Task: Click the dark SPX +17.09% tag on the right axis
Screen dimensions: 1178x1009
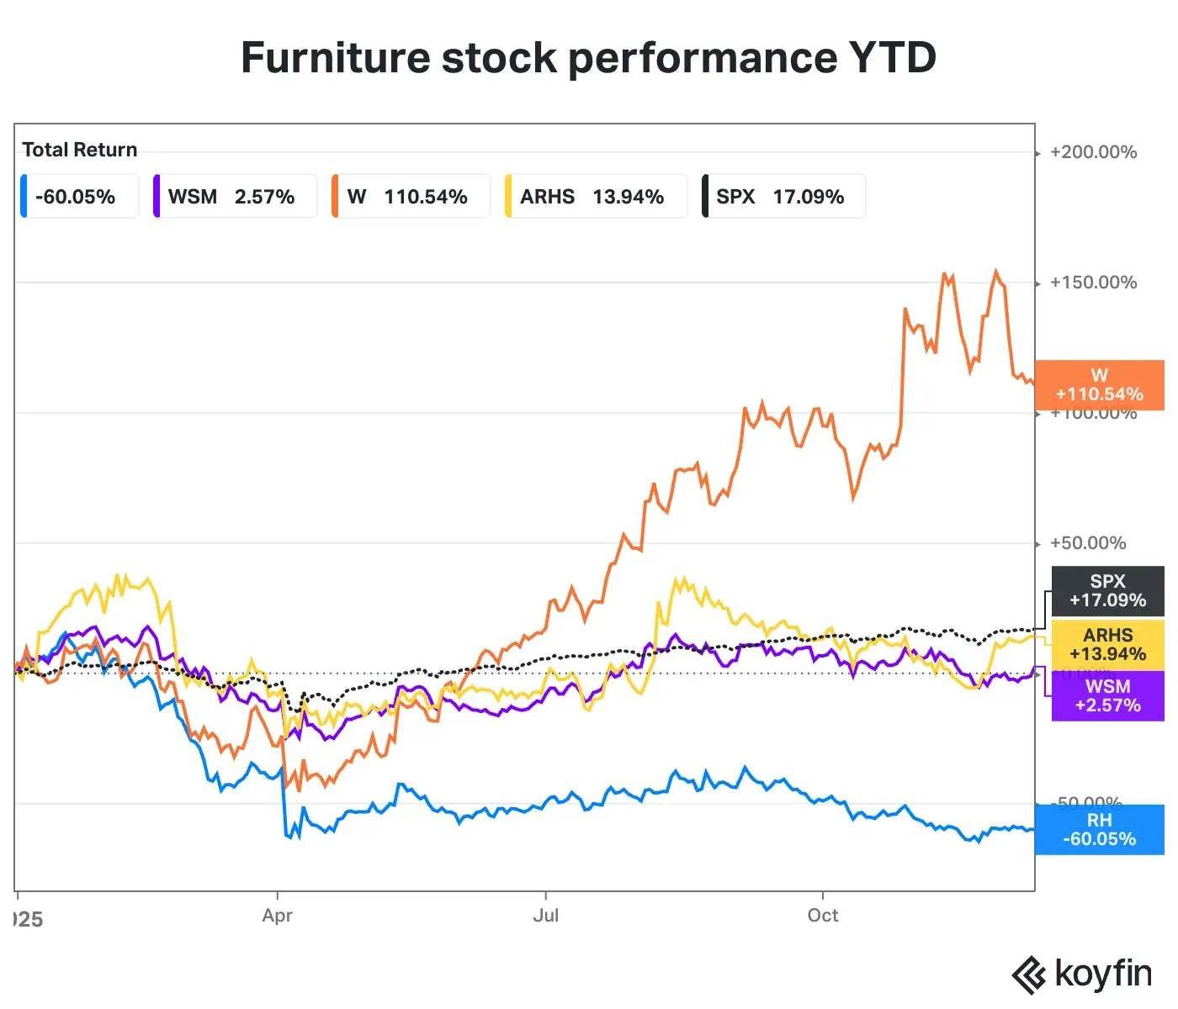Action: tap(1107, 591)
